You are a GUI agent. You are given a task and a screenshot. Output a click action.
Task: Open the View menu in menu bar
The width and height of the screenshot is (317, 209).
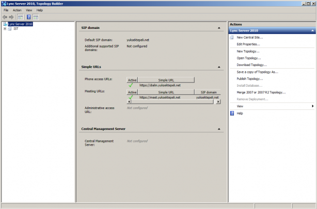[x=29, y=10]
